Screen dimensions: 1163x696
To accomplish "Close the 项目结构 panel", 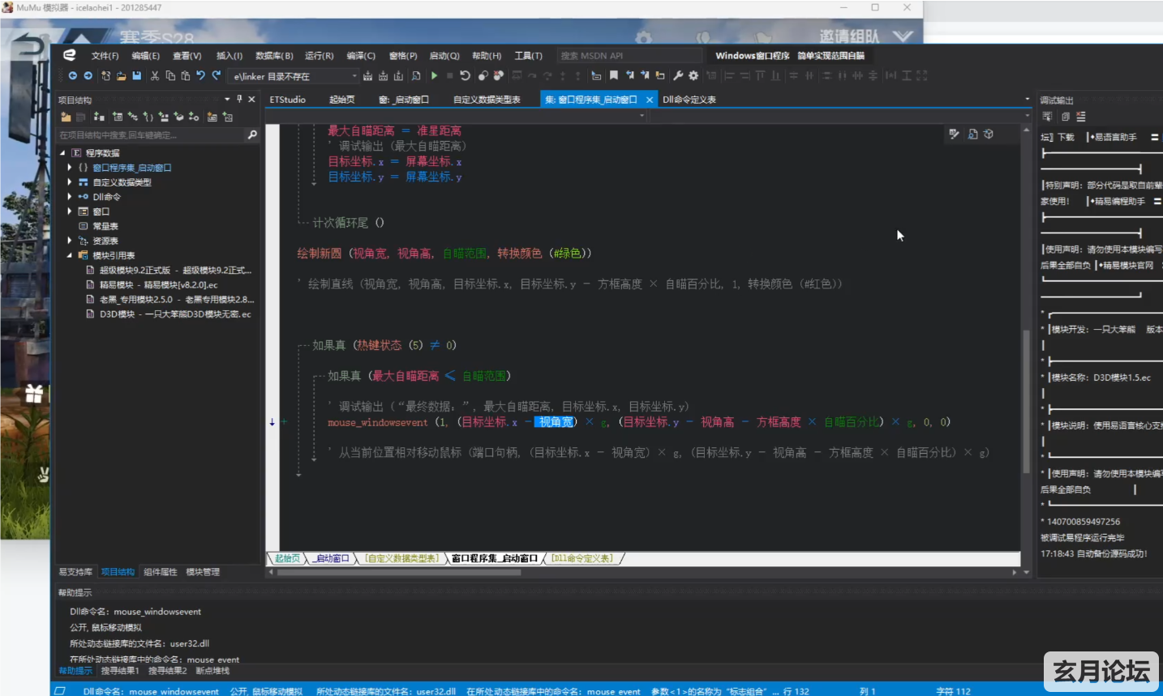I will click(x=251, y=99).
